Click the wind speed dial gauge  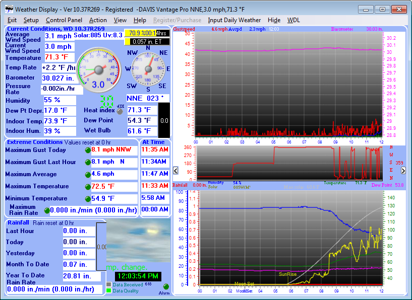click(x=99, y=69)
